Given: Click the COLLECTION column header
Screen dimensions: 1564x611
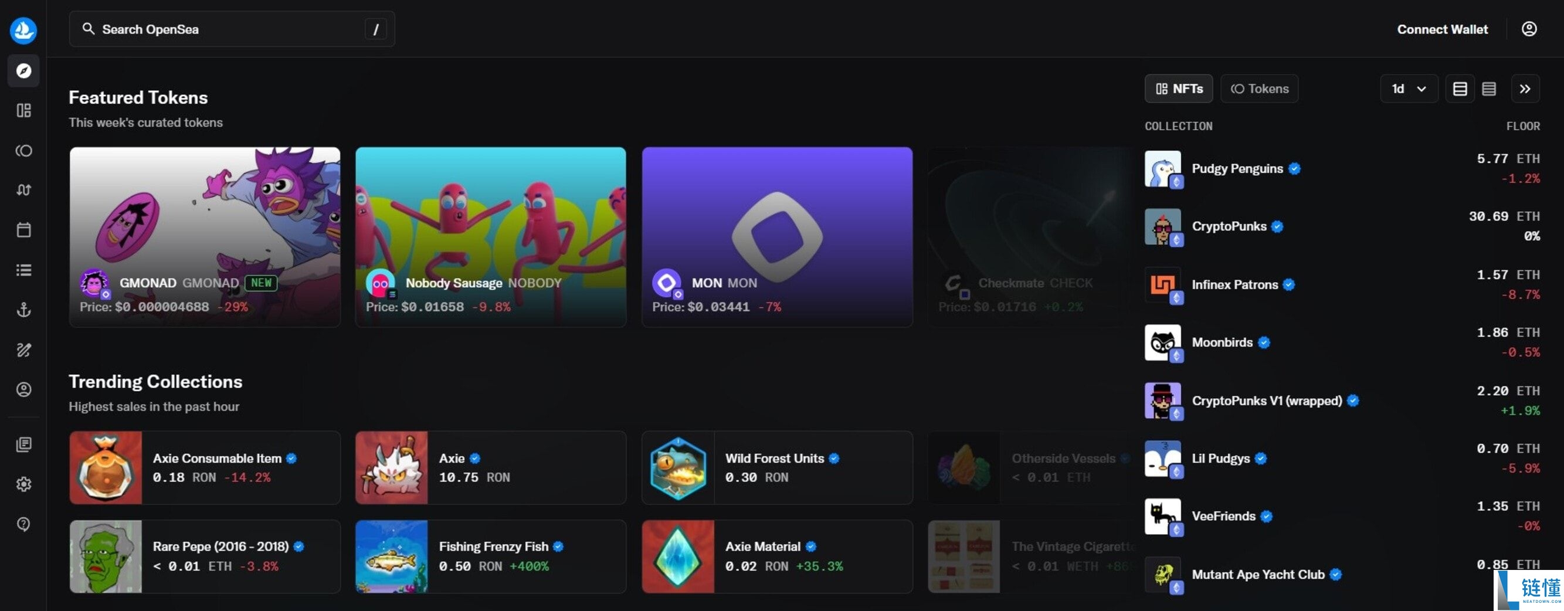Looking at the screenshot, I should (1179, 126).
